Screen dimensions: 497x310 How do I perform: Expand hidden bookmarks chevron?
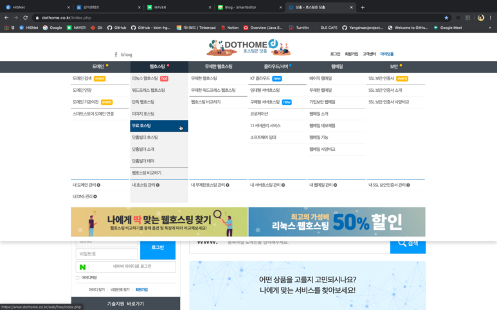coord(490,28)
